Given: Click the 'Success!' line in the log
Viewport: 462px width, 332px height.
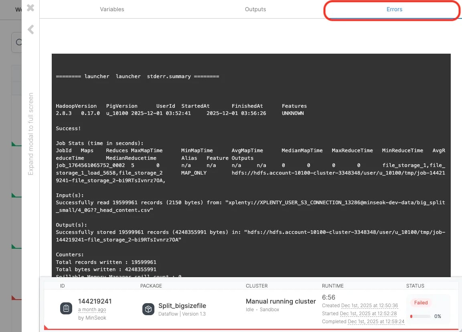Looking at the screenshot, I should (x=68, y=128).
